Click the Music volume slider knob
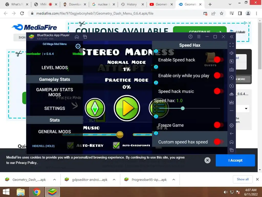Viewport: 262px width, 197px height. click(120, 134)
